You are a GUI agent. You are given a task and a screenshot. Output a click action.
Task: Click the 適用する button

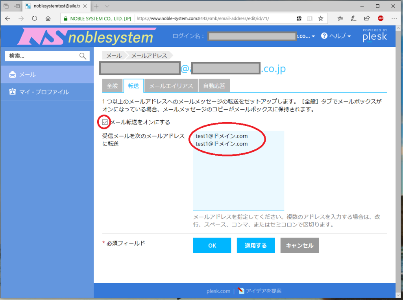pyautogui.click(x=255, y=245)
